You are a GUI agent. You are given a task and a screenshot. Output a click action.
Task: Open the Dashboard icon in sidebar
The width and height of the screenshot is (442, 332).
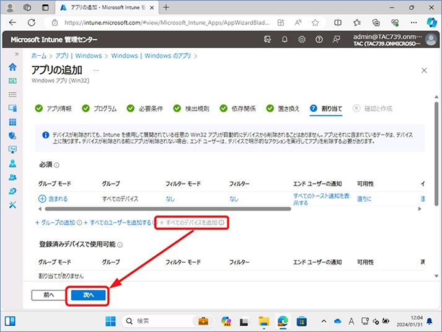[x=12, y=81]
